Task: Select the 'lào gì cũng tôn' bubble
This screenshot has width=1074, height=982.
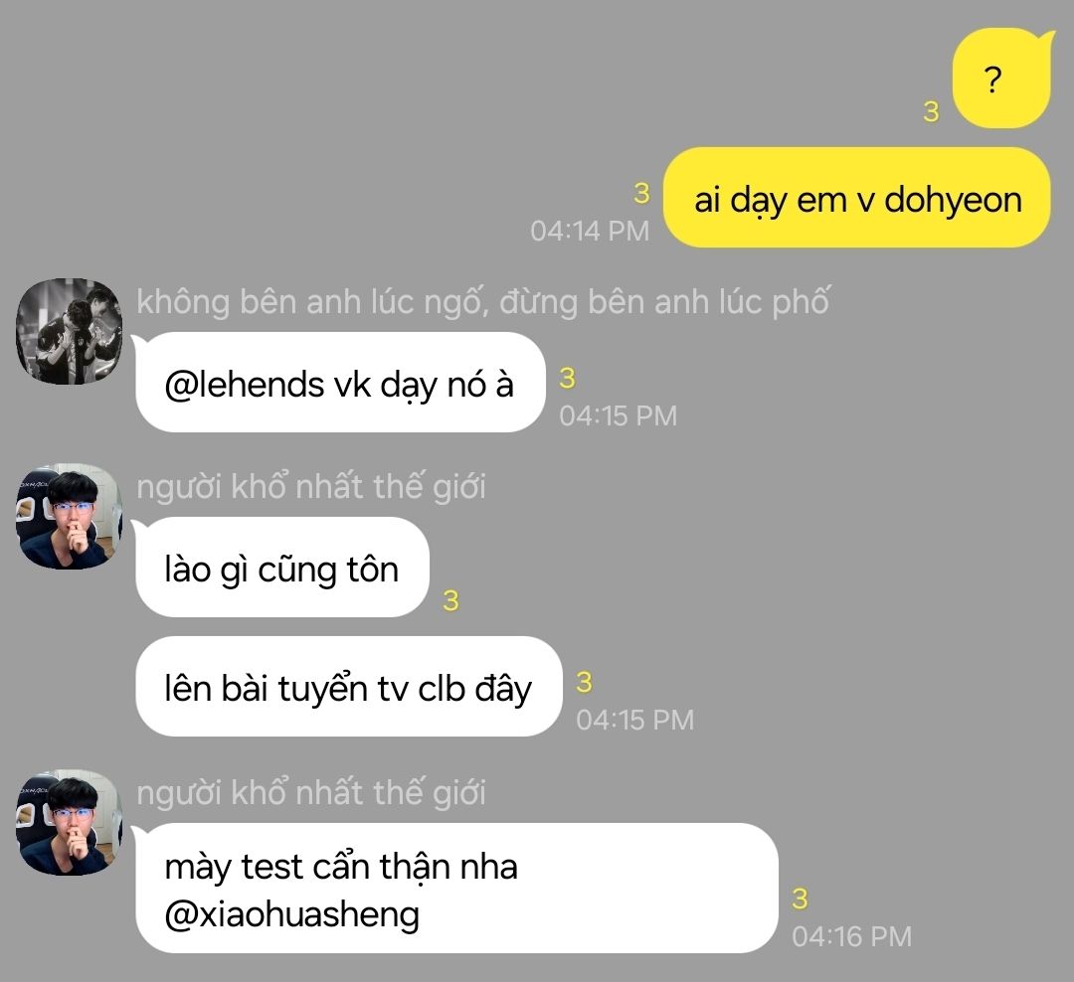Action: pos(282,567)
